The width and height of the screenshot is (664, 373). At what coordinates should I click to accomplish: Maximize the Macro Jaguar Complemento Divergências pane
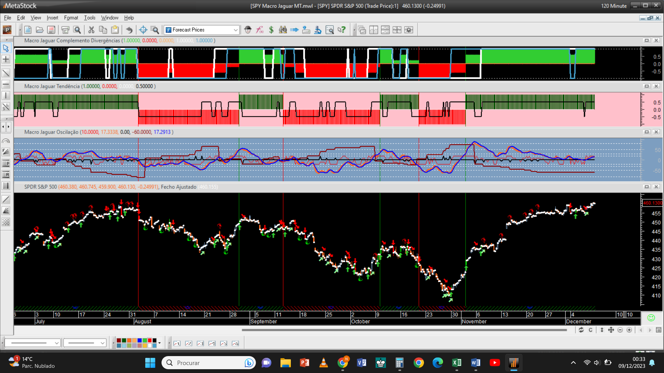click(x=646, y=40)
